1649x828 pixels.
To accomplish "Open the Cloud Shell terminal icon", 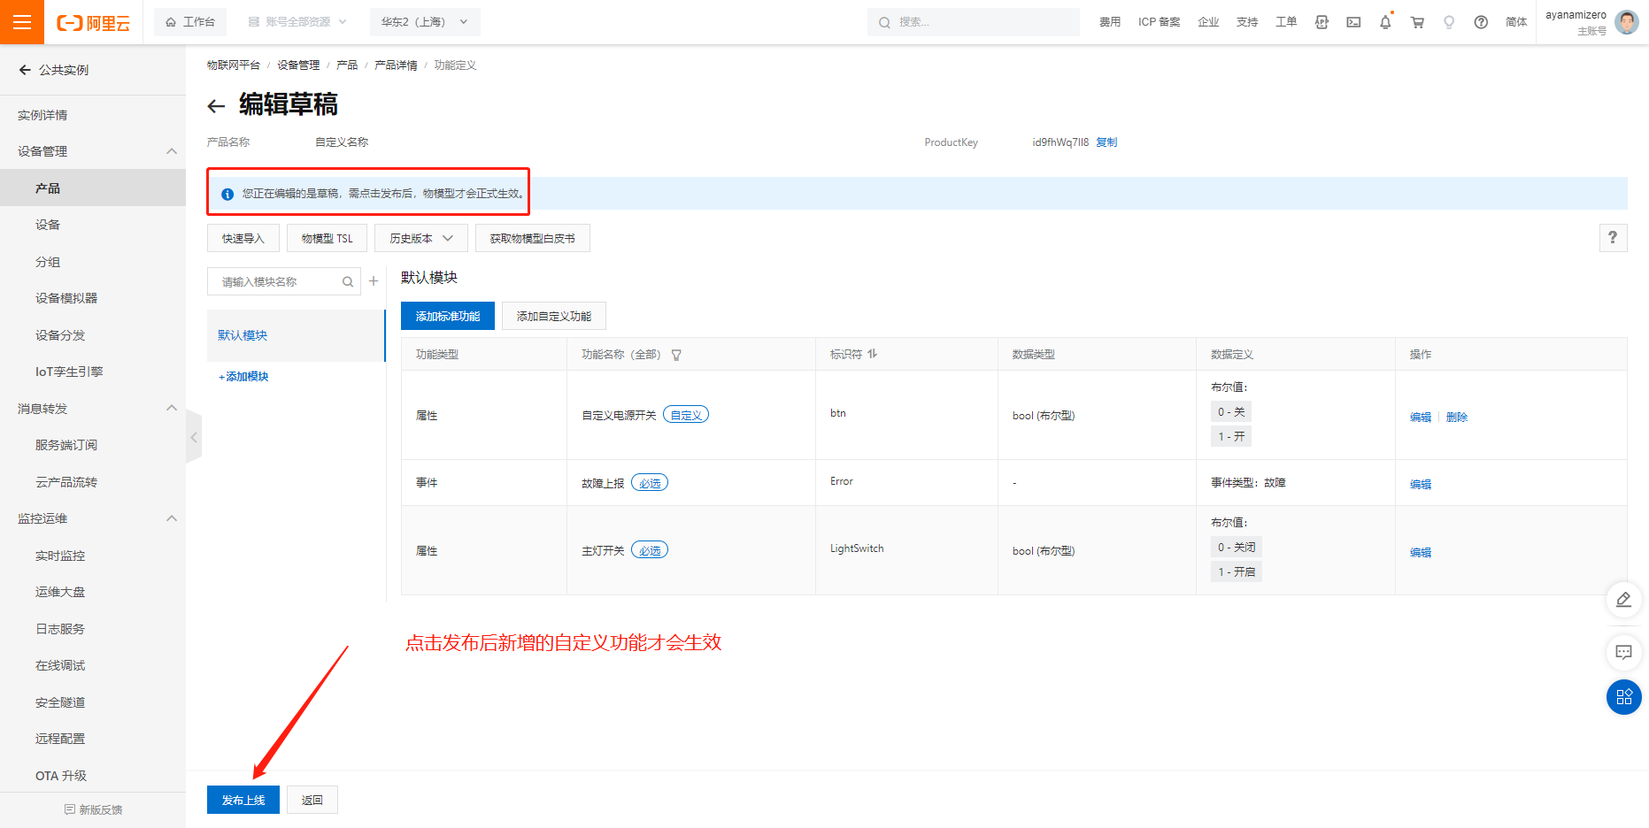I will 1353,22.
